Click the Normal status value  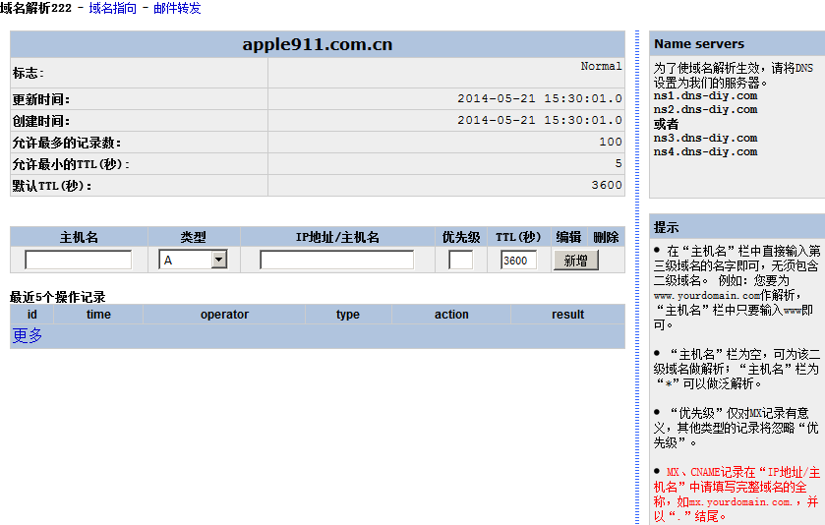pyautogui.click(x=601, y=66)
